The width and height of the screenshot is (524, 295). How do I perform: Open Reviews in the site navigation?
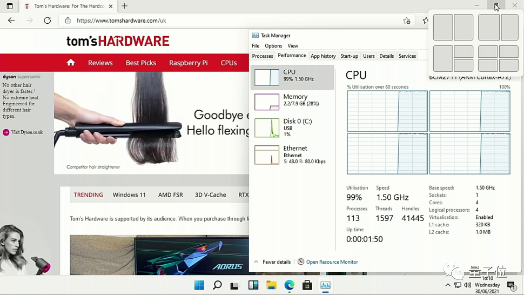click(x=100, y=63)
